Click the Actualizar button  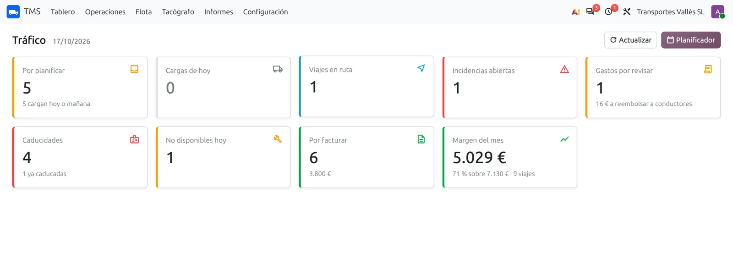(x=630, y=40)
